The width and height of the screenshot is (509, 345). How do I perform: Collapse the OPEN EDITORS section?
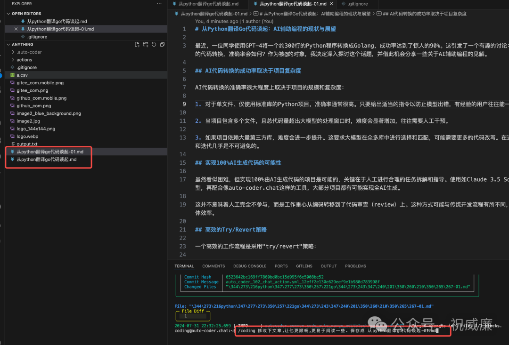tap(8, 14)
